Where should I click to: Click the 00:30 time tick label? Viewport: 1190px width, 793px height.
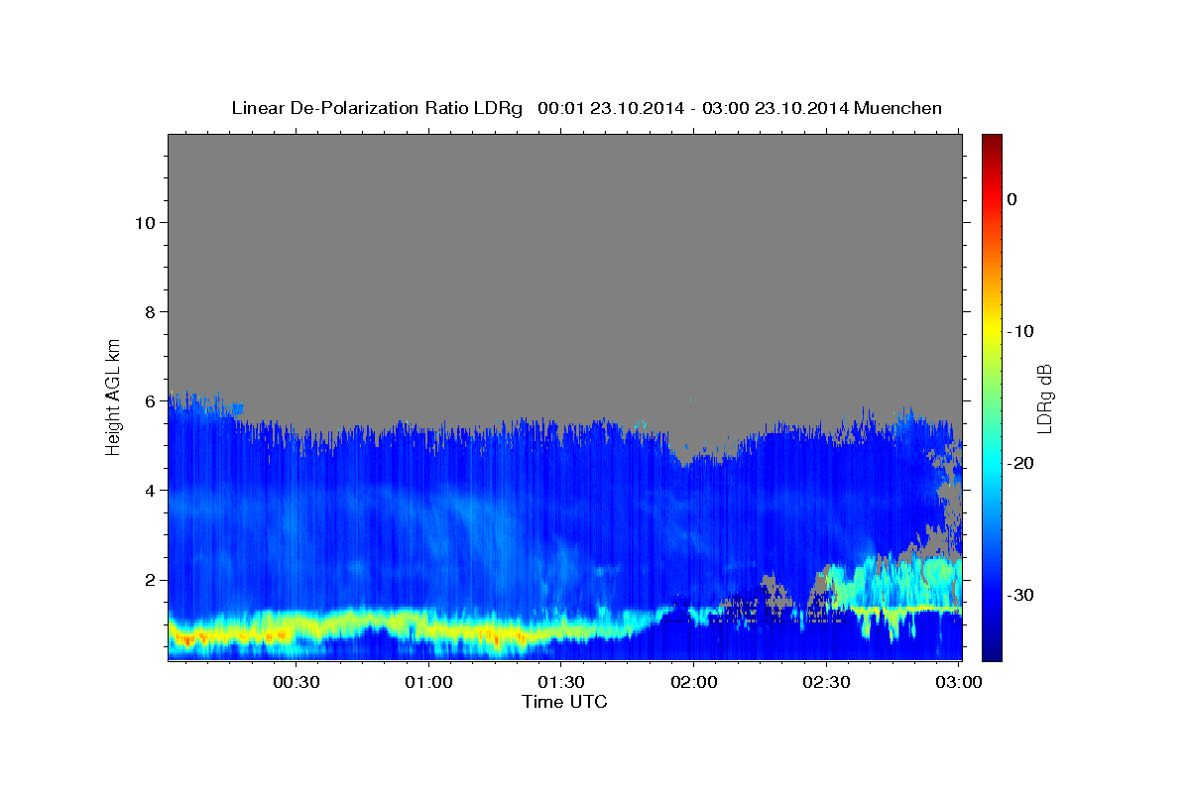point(296,682)
